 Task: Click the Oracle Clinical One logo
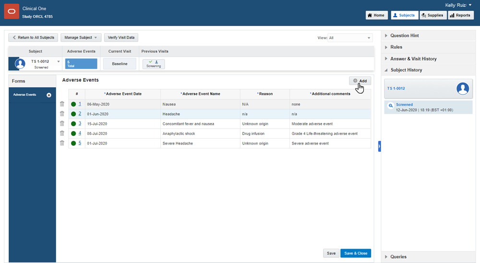point(12,12)
